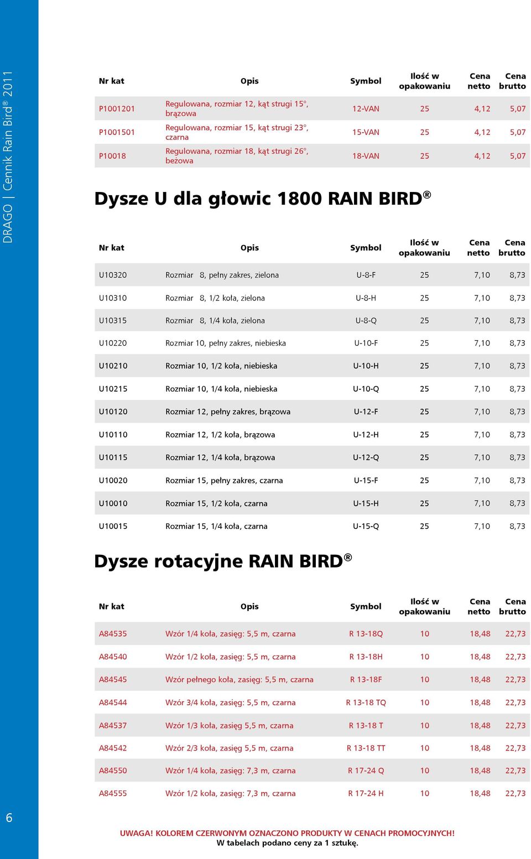Select symbol U-8-H

click(x=366, y=298)
